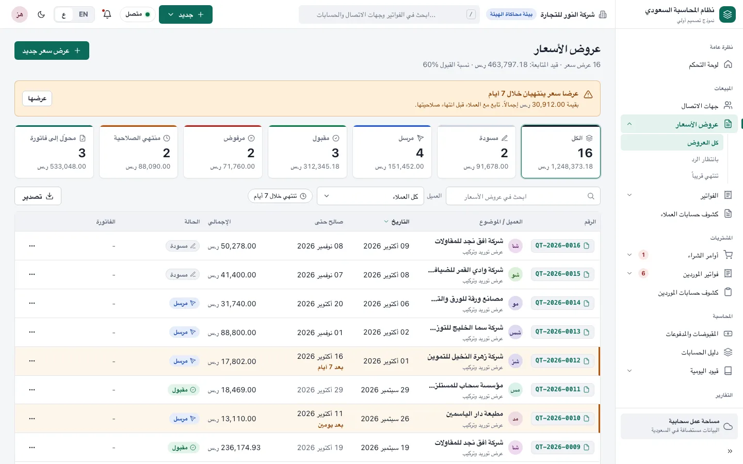The width and height of the screenshot is (743, 464).
Task: Expand the قيود اليومية sidebar section
Action: [x=629, y=371]
